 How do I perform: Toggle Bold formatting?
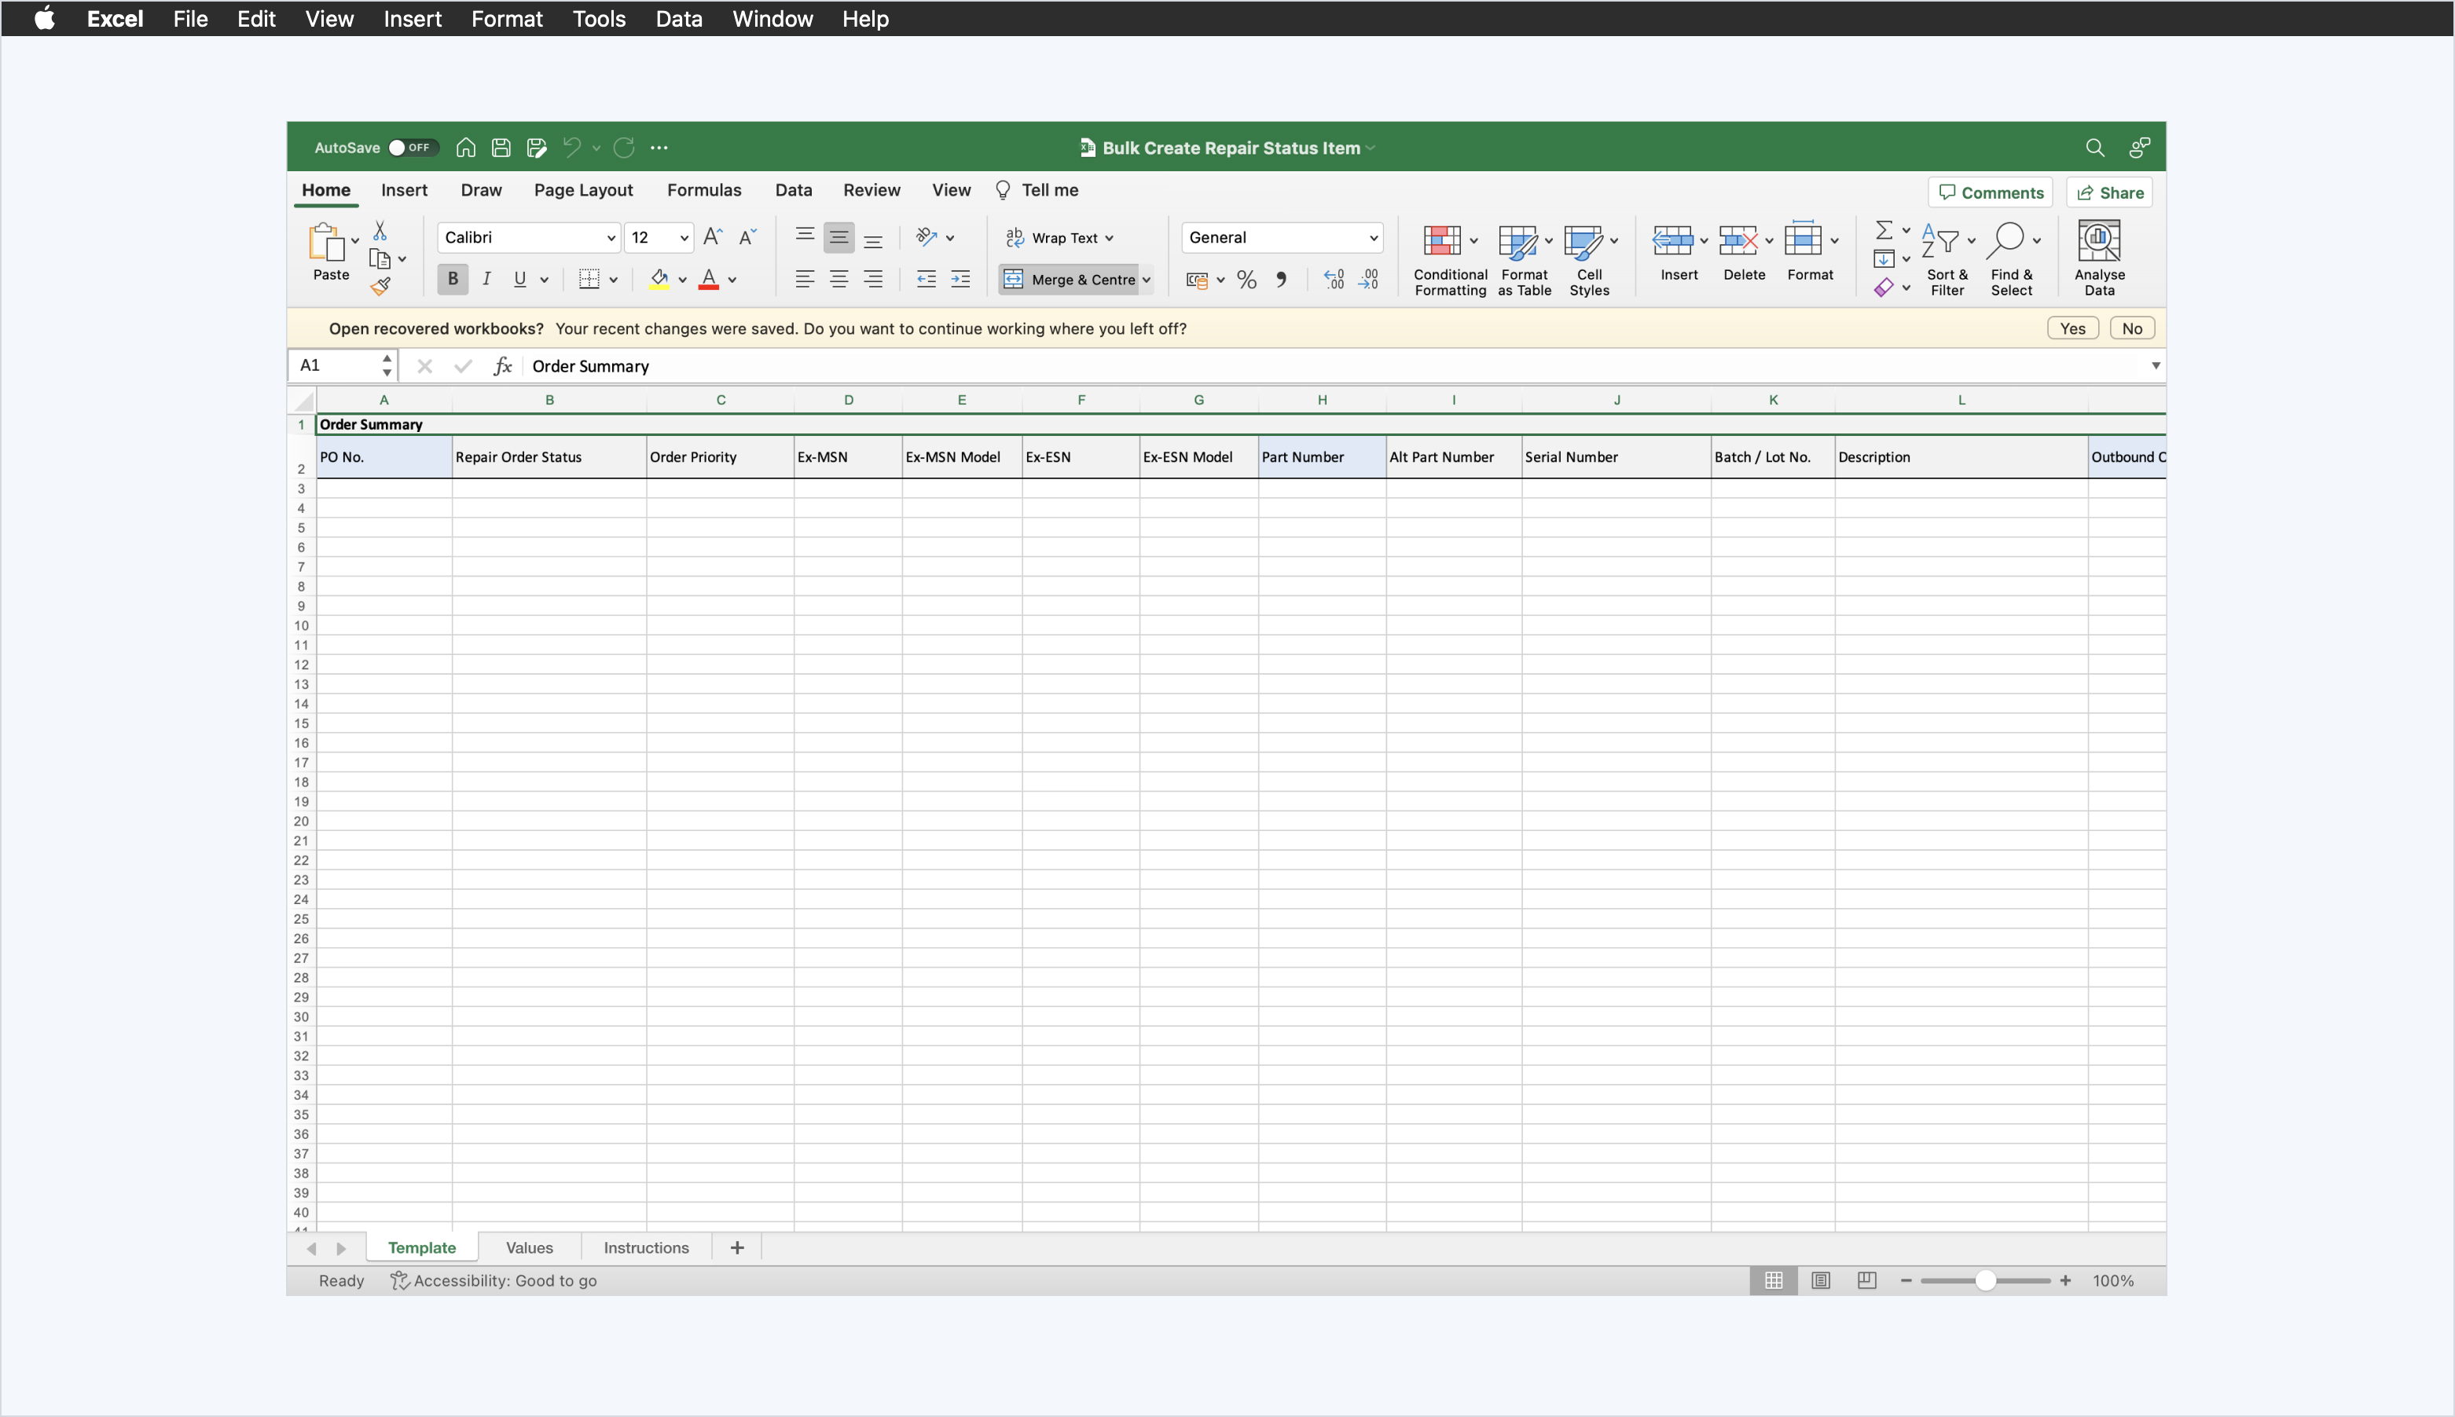tap(453, 280)
